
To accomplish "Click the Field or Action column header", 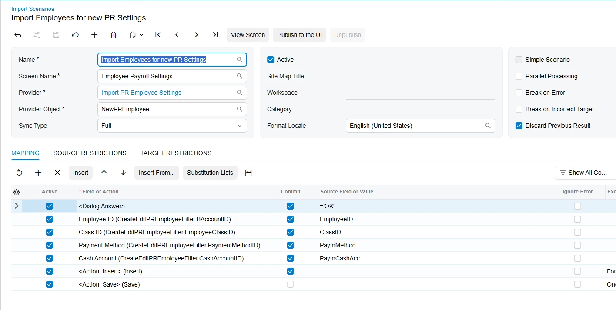I will [170, 192].
